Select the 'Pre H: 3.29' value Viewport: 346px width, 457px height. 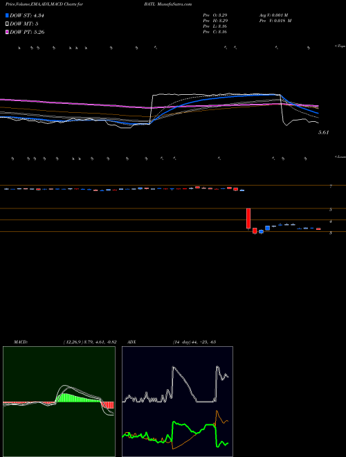click(215, 21)
